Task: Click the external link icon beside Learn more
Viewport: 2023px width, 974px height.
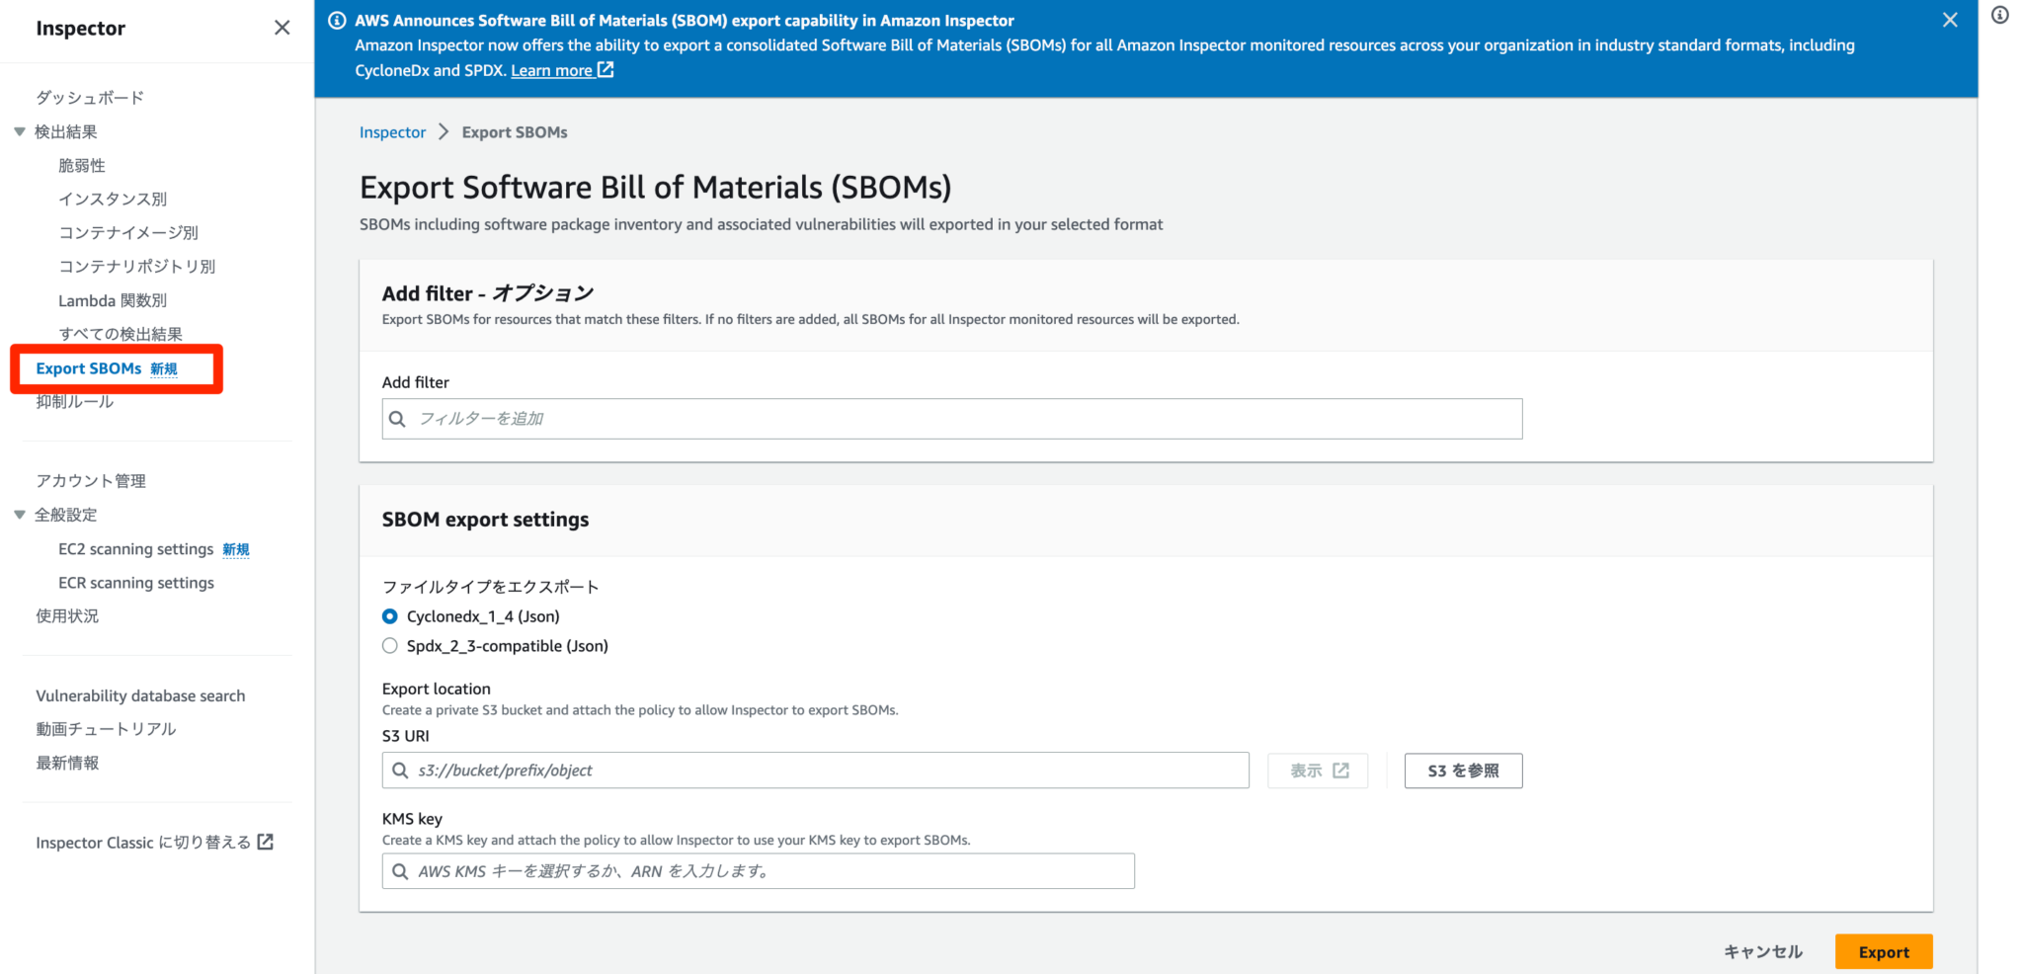Action: 606,70
